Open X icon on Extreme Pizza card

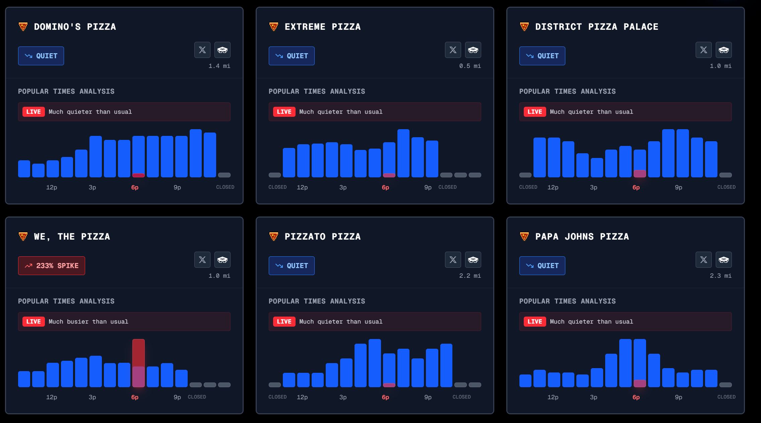click(x=453, y=50)
